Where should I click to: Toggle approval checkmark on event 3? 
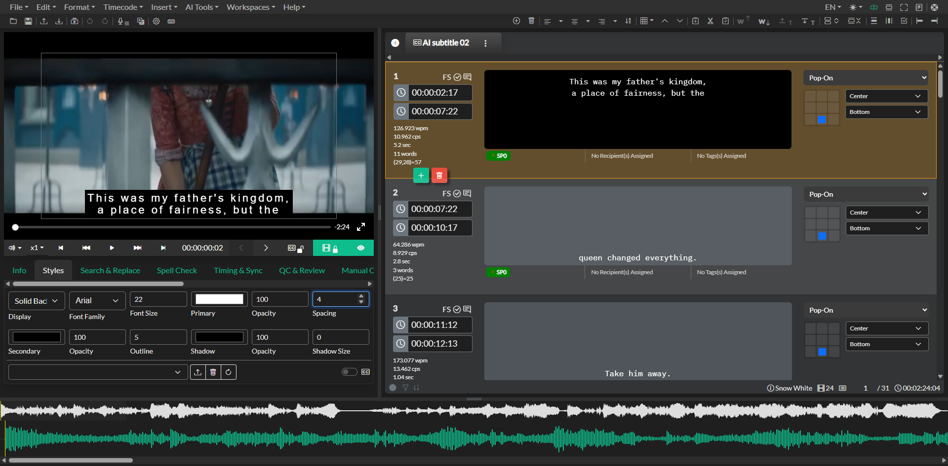[x=457, y=309]
